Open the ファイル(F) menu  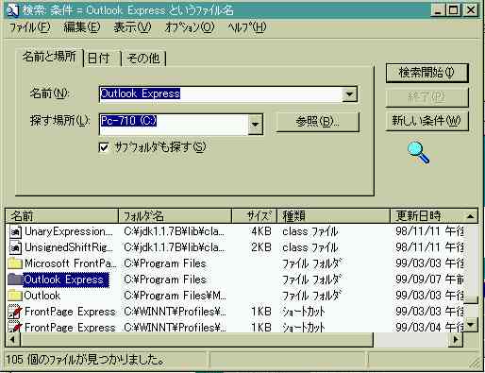29,27
